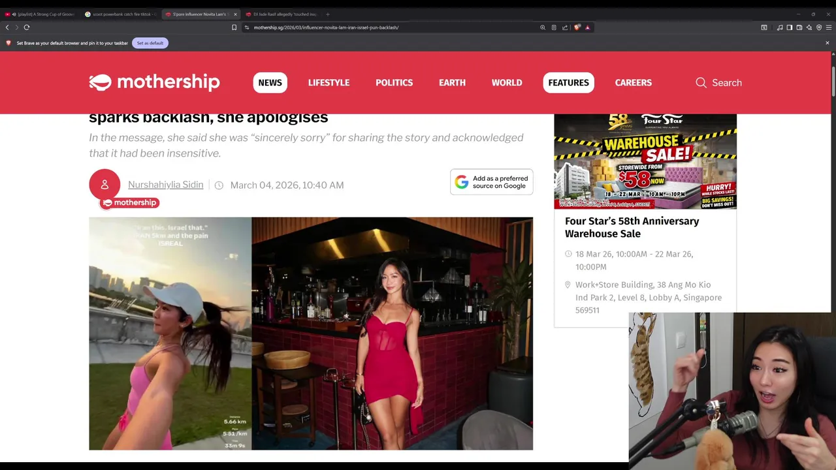Click the page vertical scrollbar
The height and width of the screenshot is (470, 836).
click(833, 82)
